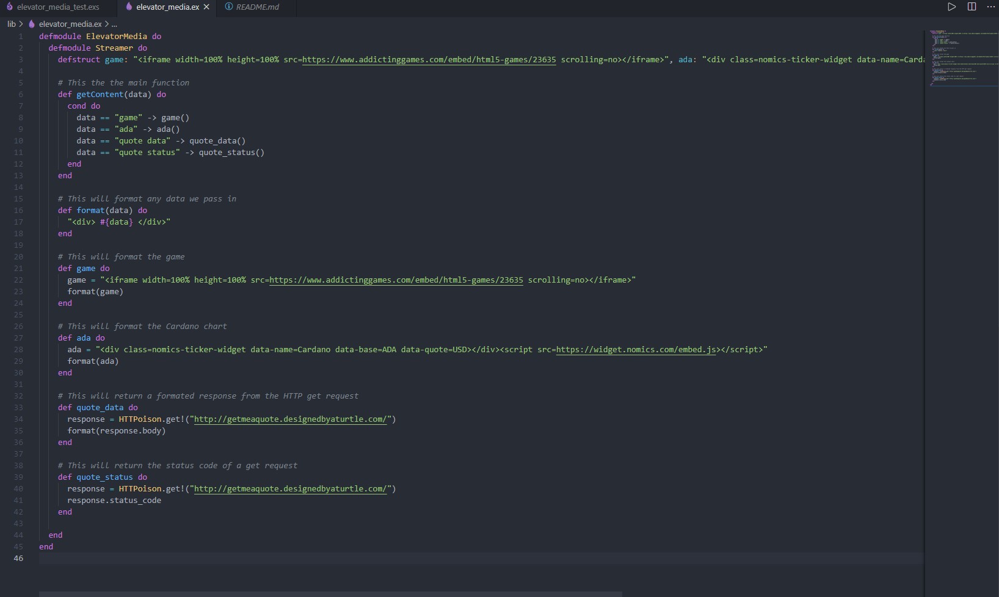Click 'response.status_code' on line 41
Viewport: 999px width, 597px height.
click(x=114, y=501)
